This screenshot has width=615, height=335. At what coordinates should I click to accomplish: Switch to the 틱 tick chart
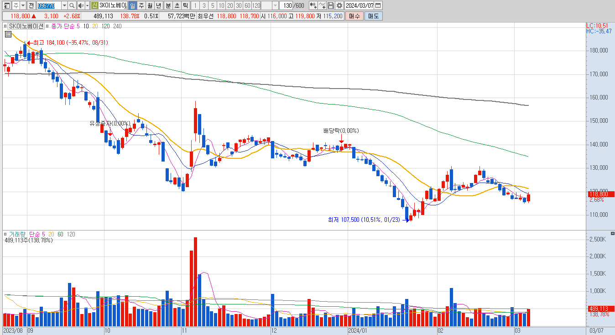point(185,5)
